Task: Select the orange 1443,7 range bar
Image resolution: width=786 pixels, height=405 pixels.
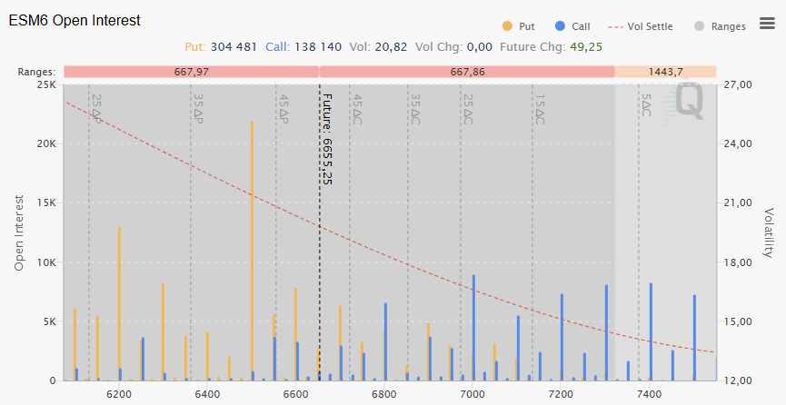Action: 665,72
